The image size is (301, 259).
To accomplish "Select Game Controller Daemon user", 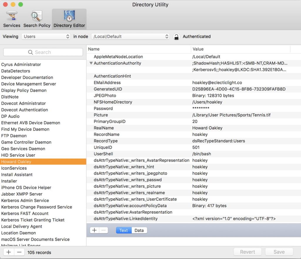I will point(43,142).
